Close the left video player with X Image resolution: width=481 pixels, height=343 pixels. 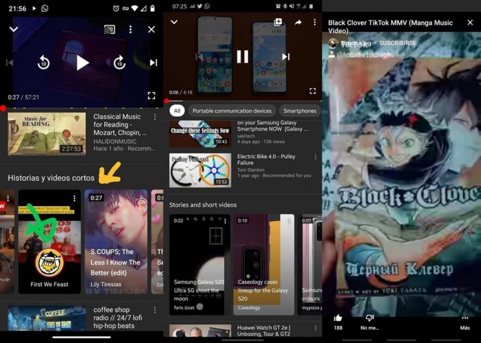151,29
